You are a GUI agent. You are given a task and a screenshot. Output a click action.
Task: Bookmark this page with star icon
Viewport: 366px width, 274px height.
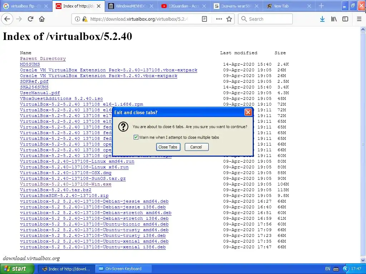[x=229, y=19]
